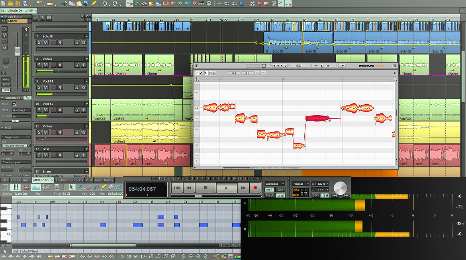Open the Solo Gt track name dropdown
Viewport: 466px width, 260px height.
(87, 36)
